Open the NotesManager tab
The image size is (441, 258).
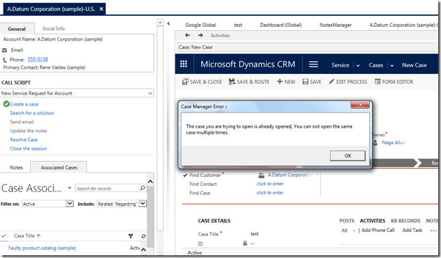[336, 25]
